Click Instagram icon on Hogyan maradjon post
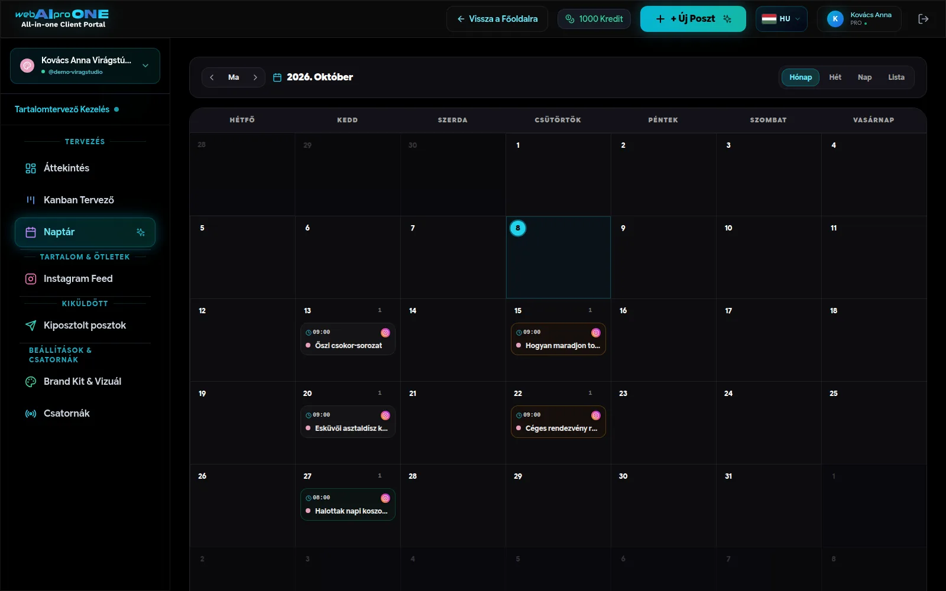The image size is (946, 591). point(596,333)
